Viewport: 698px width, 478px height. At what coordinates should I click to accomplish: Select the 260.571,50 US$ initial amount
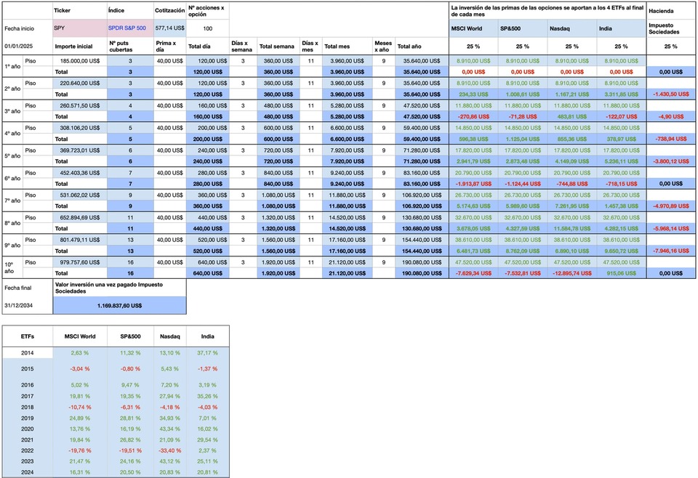tap(80, 106)
